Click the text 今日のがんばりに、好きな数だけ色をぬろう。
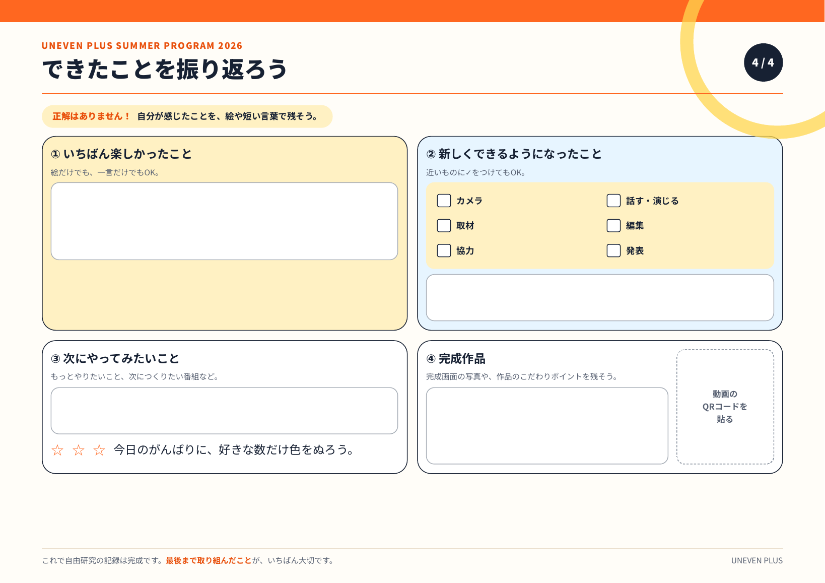 pos(234,449)
